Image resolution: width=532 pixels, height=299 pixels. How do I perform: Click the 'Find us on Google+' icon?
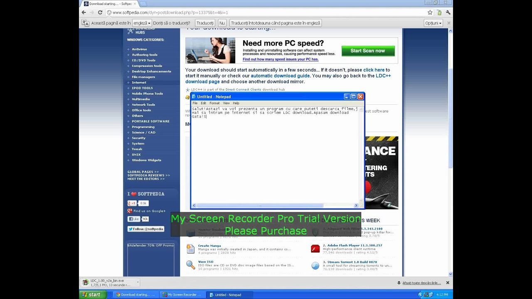coord(130,211)
